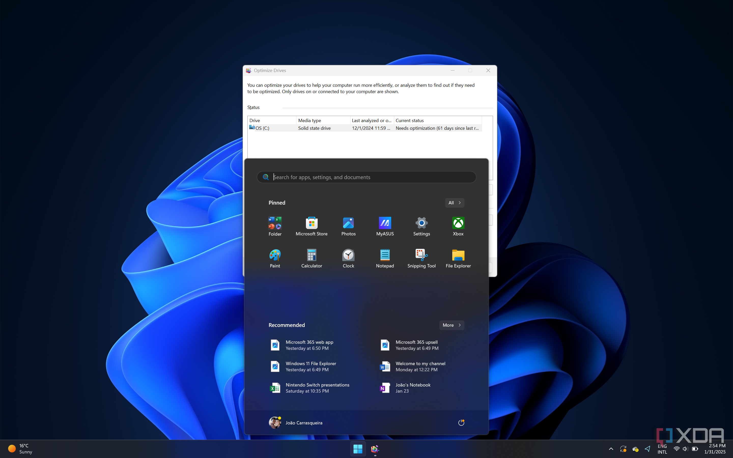Open the volume speaker tray icon

point(685,449)
